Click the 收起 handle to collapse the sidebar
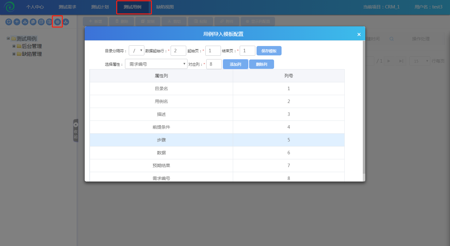The height and width of the screenshot is (246, 450). pyautogui.click(x=76, y=131)
